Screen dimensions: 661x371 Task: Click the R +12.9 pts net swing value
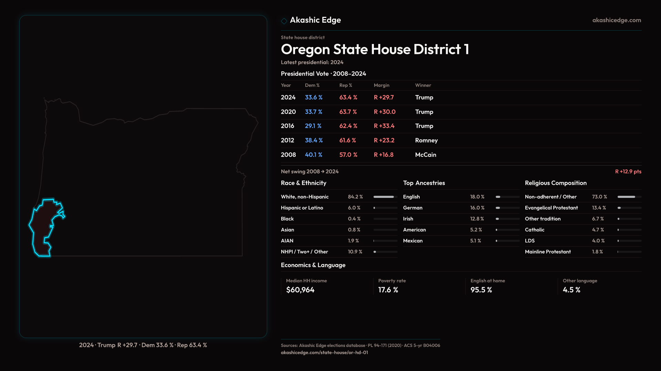(628, 171)
